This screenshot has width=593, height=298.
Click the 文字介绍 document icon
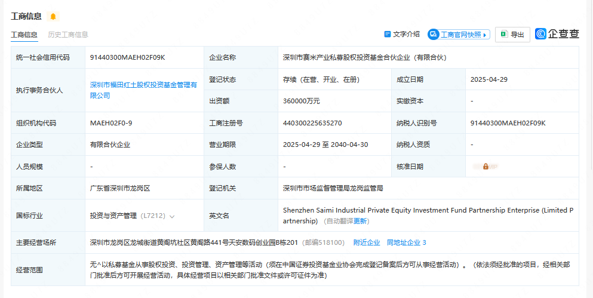click(x=387, y=35)
